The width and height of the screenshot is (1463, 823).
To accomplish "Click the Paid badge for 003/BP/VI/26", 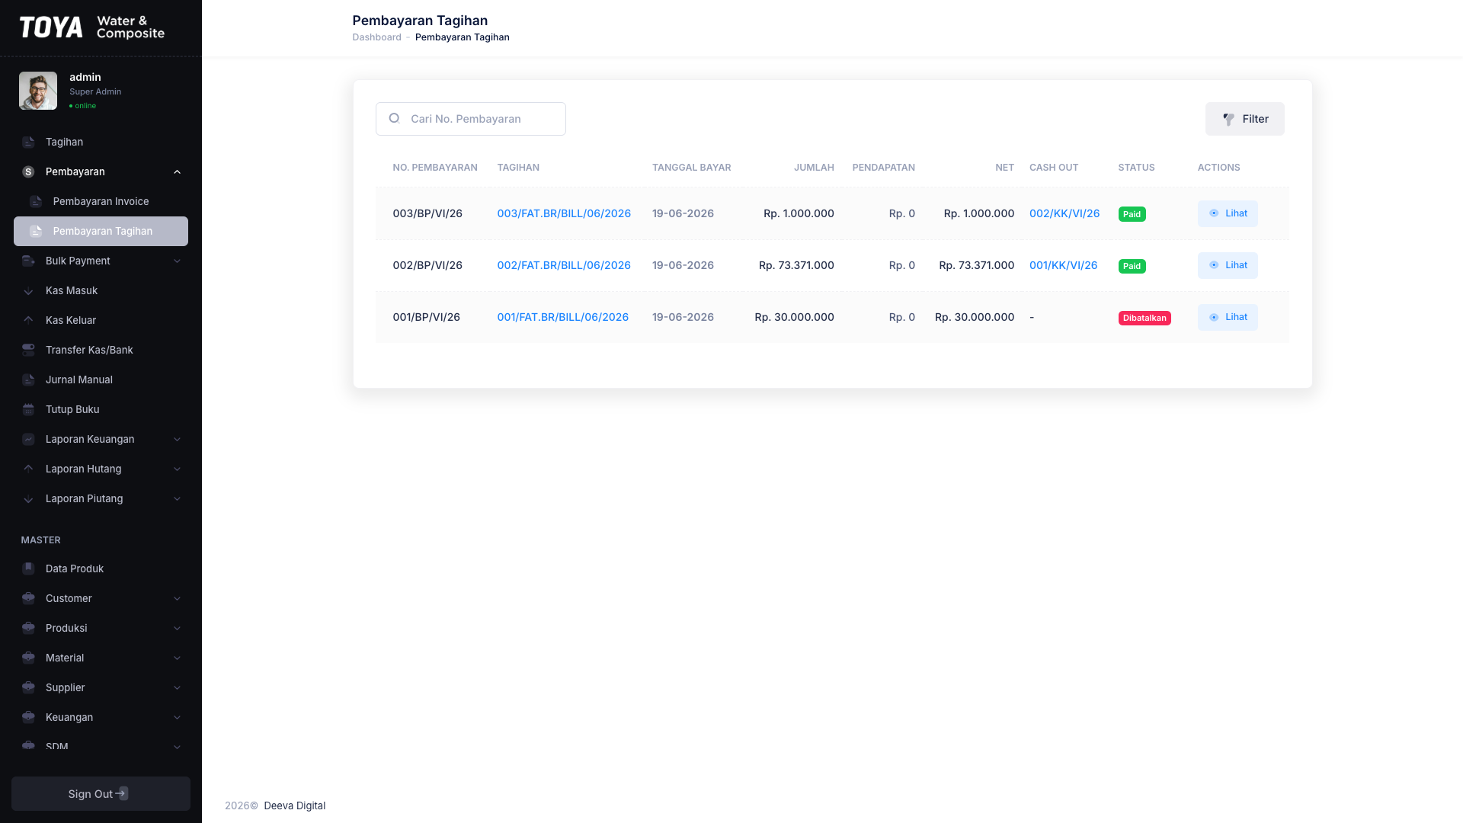I will 1132,215.
